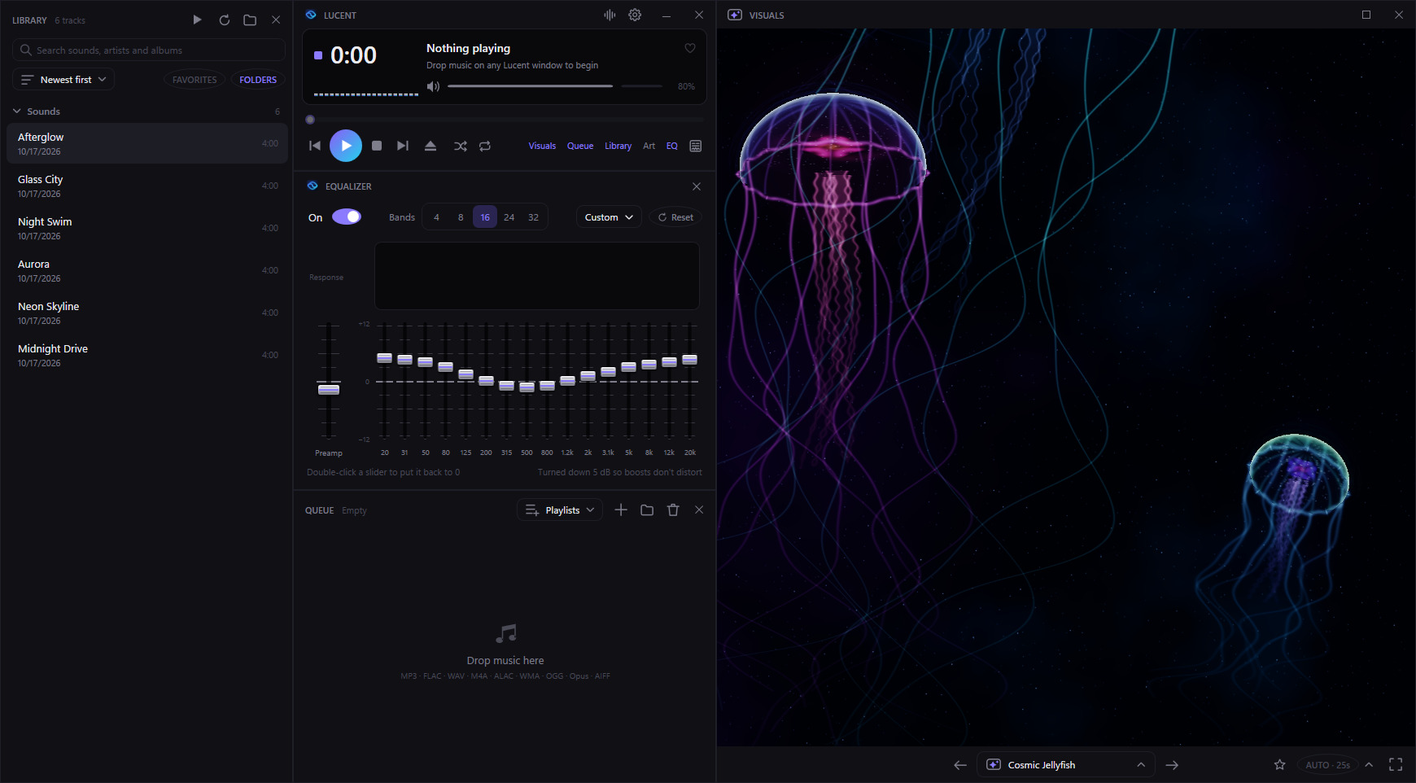Switch to the compact mini-player view icon
This screenshot has height=783, width=1416.
(696, 146)
